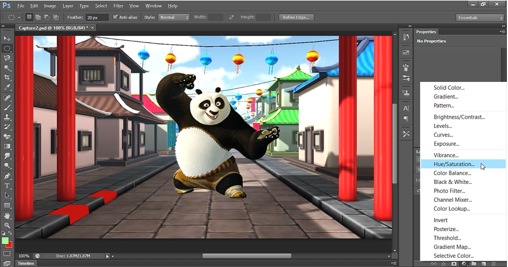Viewport: 508px width, 267px height.
Task: Click the red background color swatch
Action: pyautogui.click(x=10, y=245)
